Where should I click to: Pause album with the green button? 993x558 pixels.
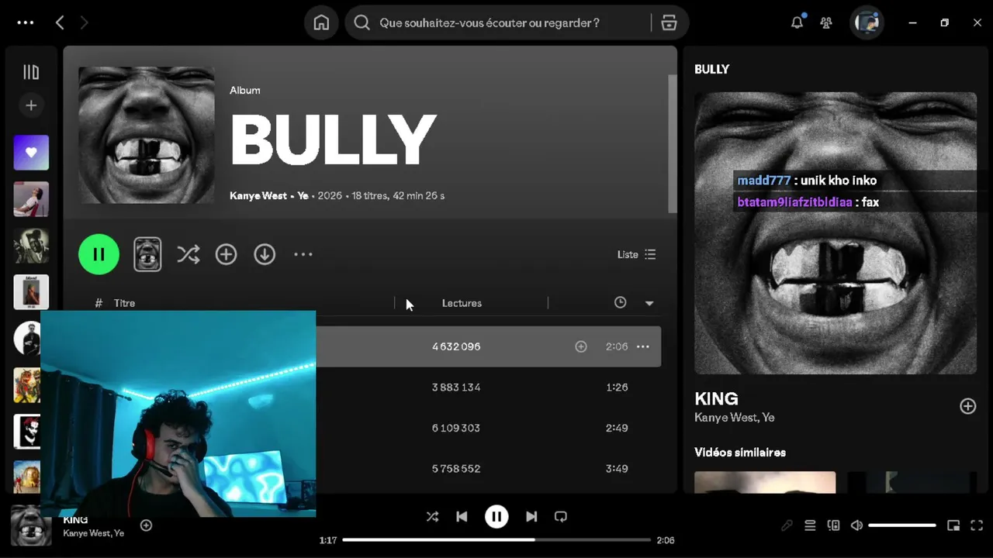point(99,254)
